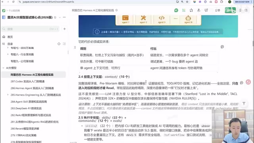Viewport: 254px width, 143px height.
Task: Add comment on the table via bubble icon
Action: (222, 47)
